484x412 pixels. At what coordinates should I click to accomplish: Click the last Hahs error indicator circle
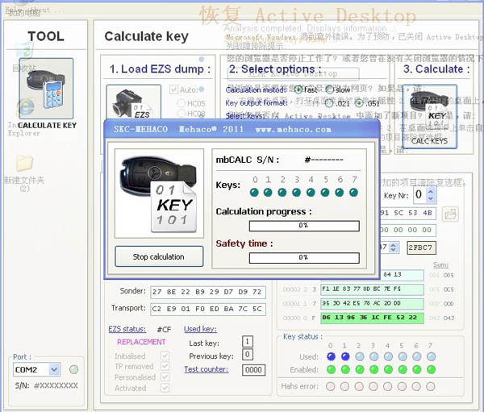pos(431,386)
